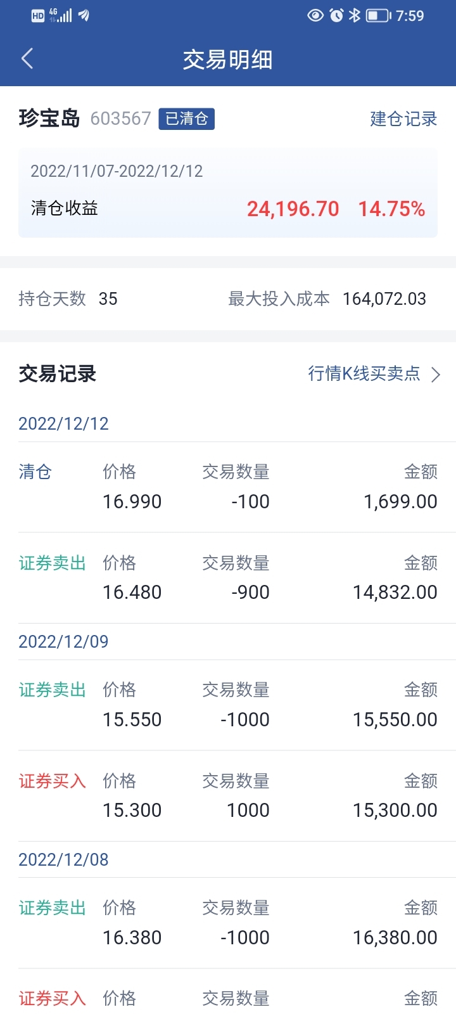This screenshot has width=456, height=1014.
Task: Tap the Bluetooth status icon
Action: click(x=355, y=15)
